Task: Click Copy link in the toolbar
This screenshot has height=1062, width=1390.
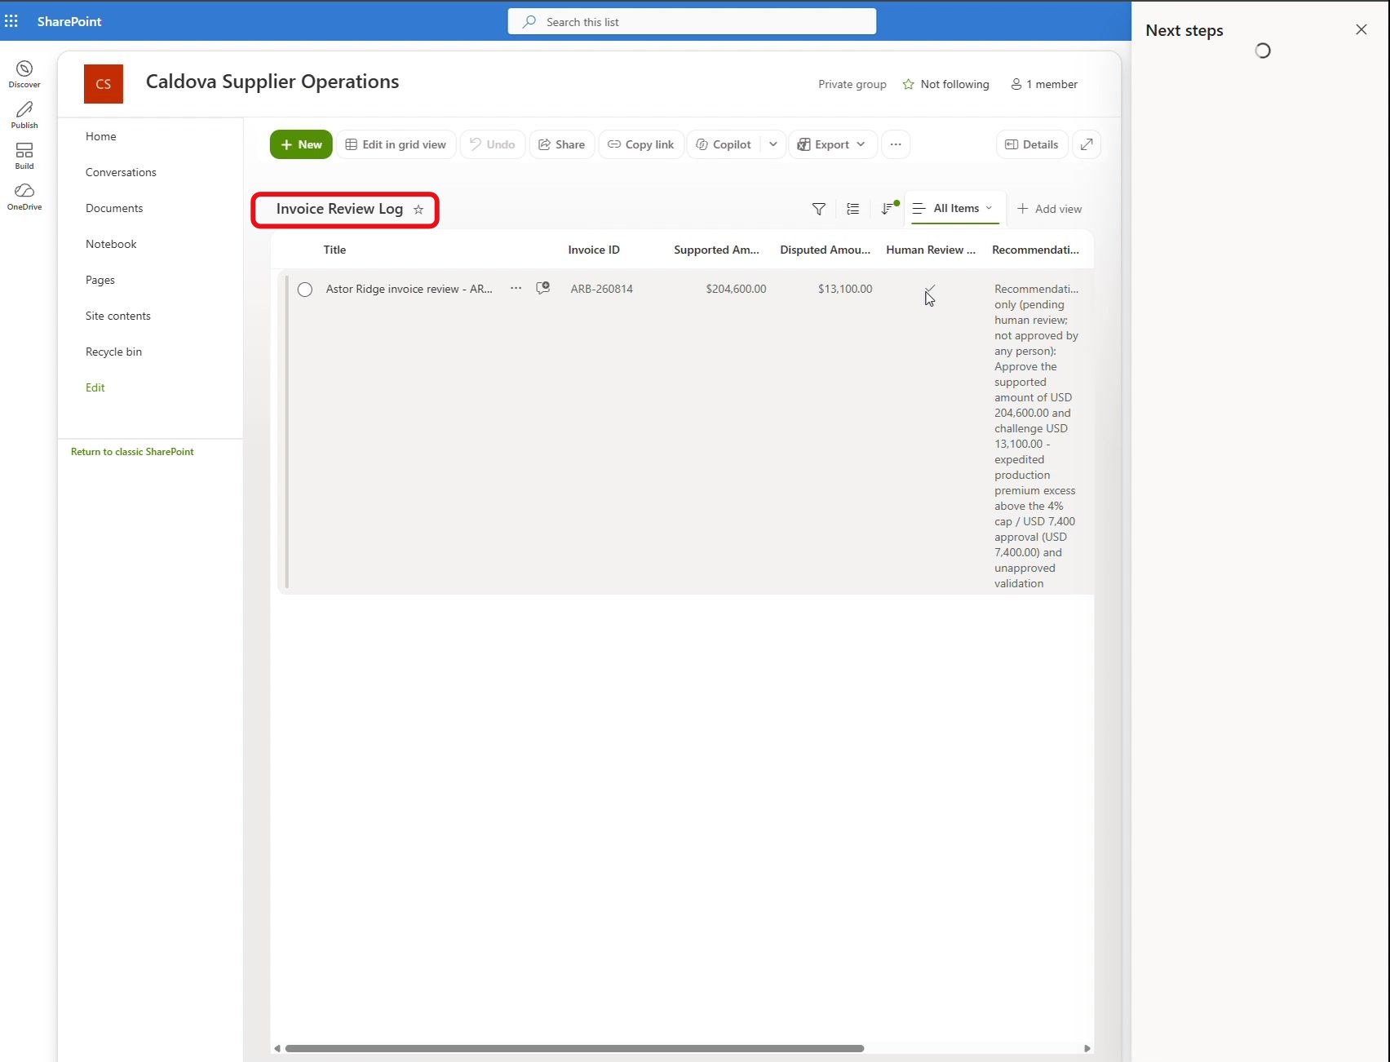Action: tap(641, 144)
